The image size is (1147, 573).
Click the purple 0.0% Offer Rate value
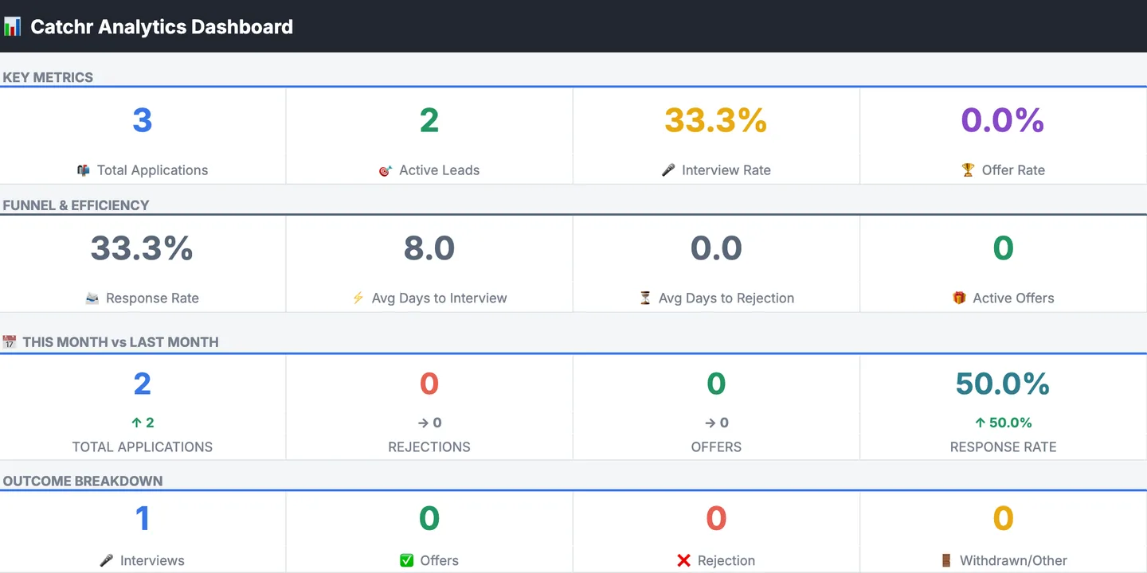(1003, 120)
